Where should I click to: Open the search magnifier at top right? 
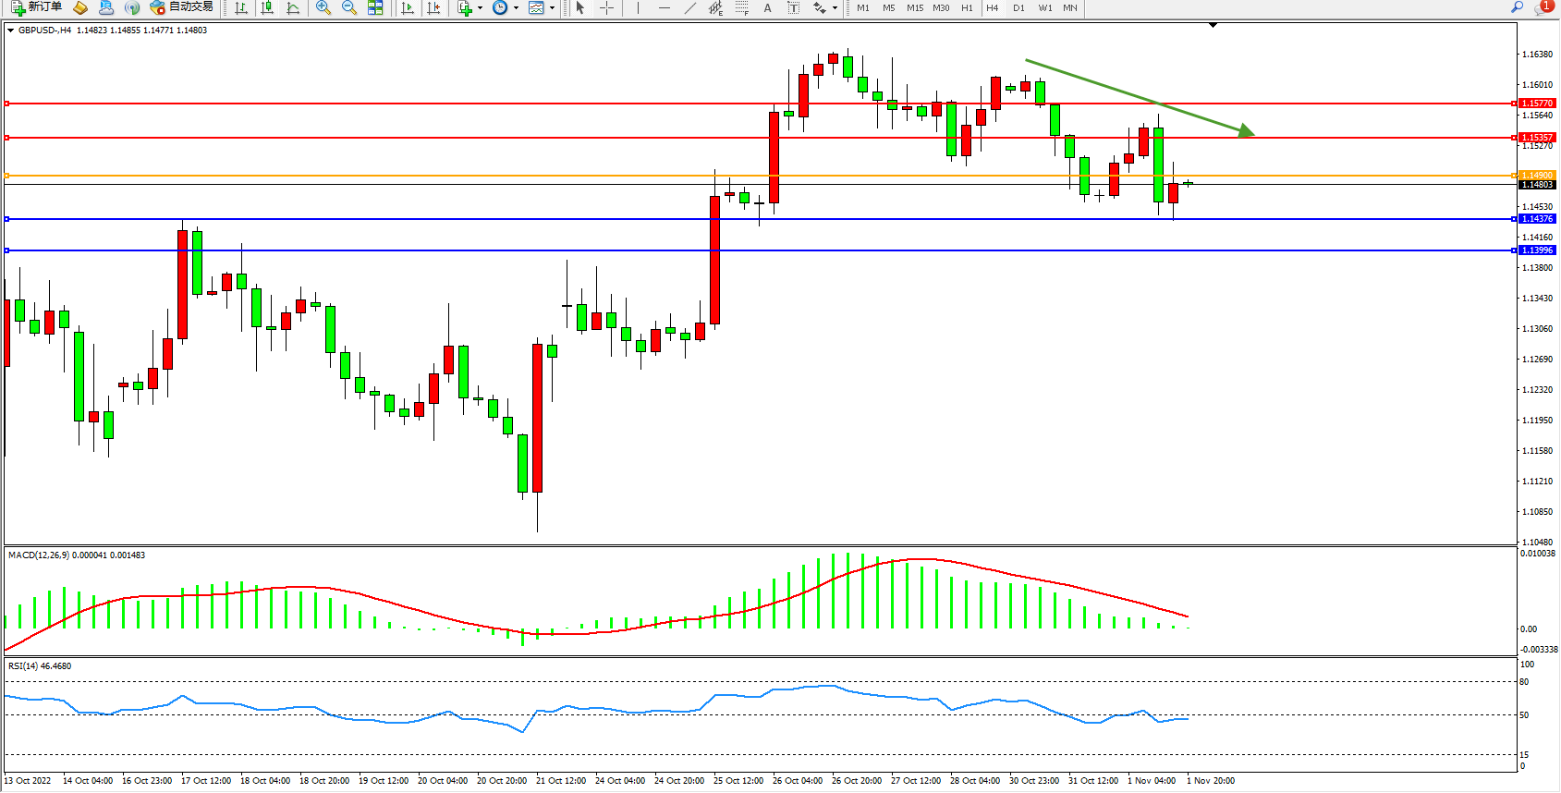(1517, 7)
